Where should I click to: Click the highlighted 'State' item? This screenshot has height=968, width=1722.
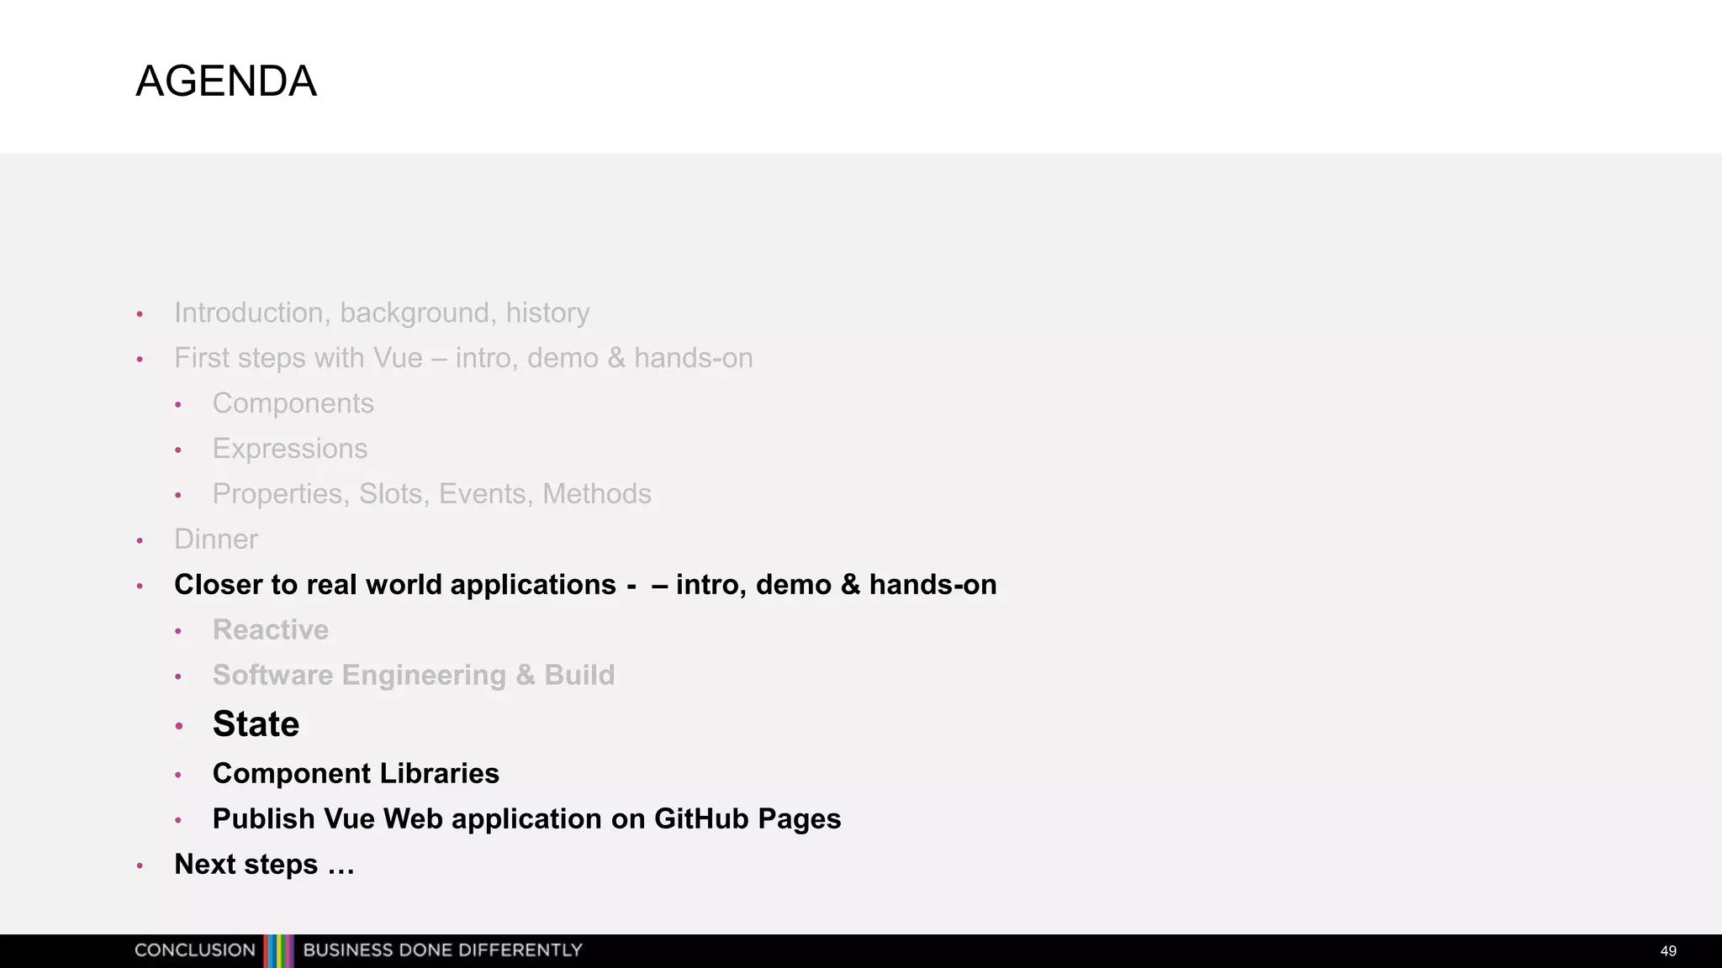[x=256, y=724]
